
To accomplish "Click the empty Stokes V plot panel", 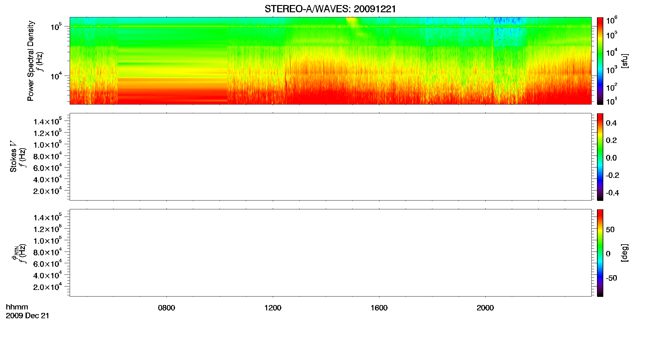I will tap(330, 157).
